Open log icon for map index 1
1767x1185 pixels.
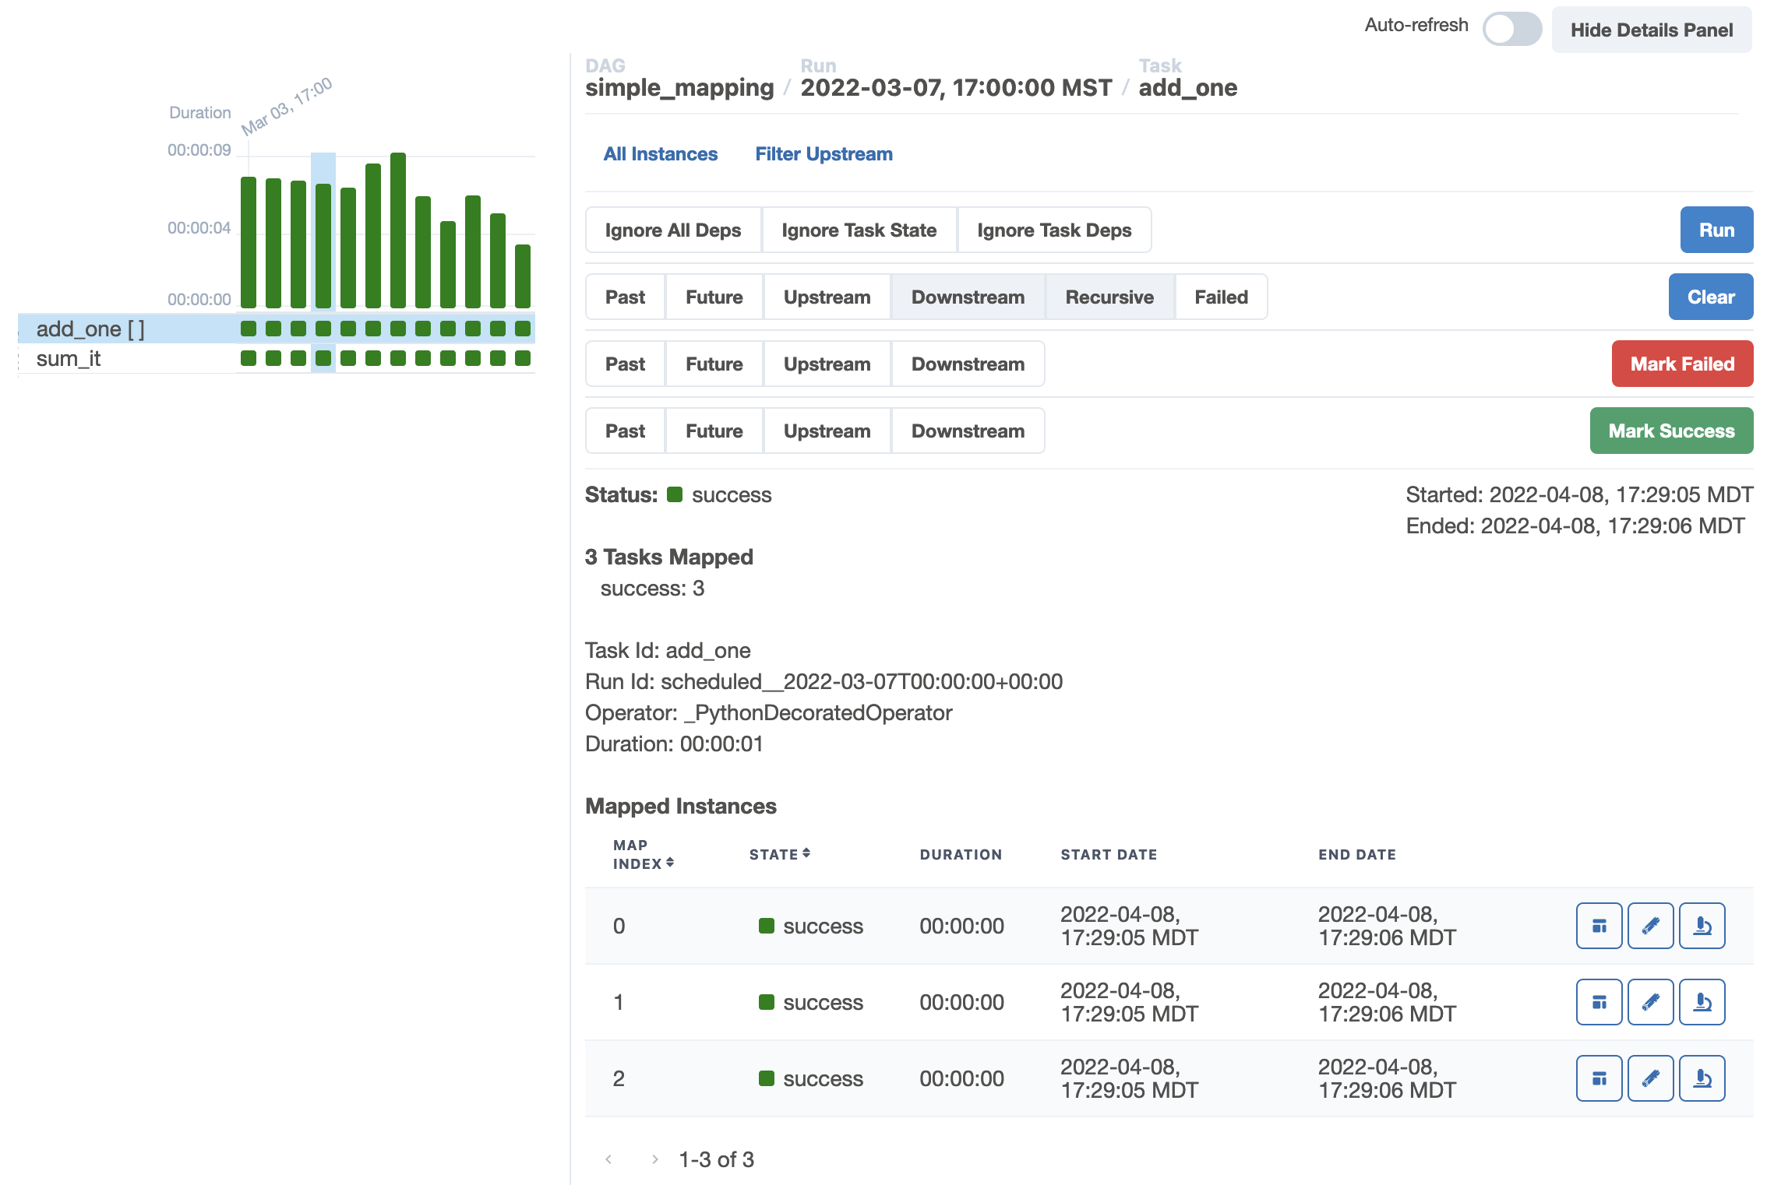pyautogui.click(x=1650, y=1002)
